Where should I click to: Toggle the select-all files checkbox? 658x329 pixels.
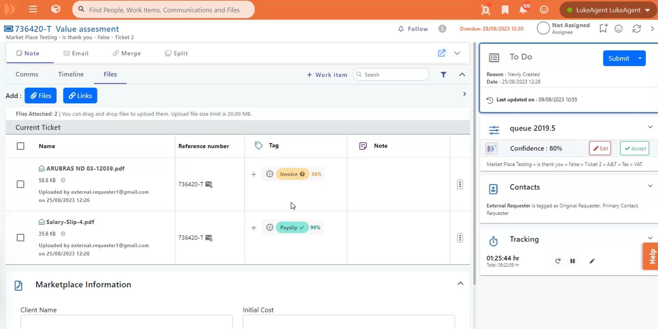click(21, 146)
